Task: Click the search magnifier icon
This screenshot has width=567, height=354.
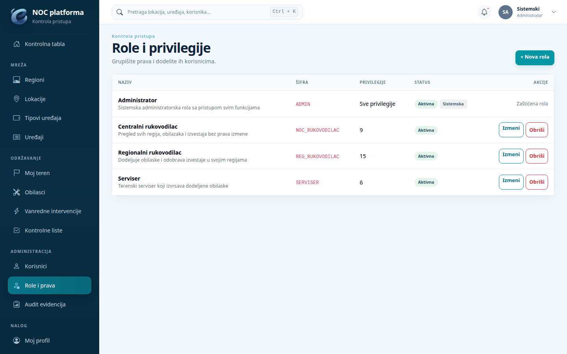Action: pyautogui.click(x=120, y=12)
